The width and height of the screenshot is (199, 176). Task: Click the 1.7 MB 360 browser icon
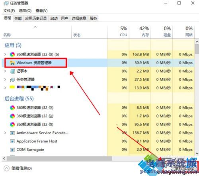[x=12, y=116]
